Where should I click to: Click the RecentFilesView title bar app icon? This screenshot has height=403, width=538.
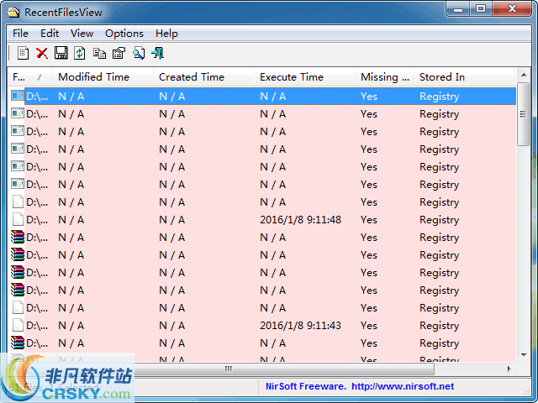coord(13,12)
